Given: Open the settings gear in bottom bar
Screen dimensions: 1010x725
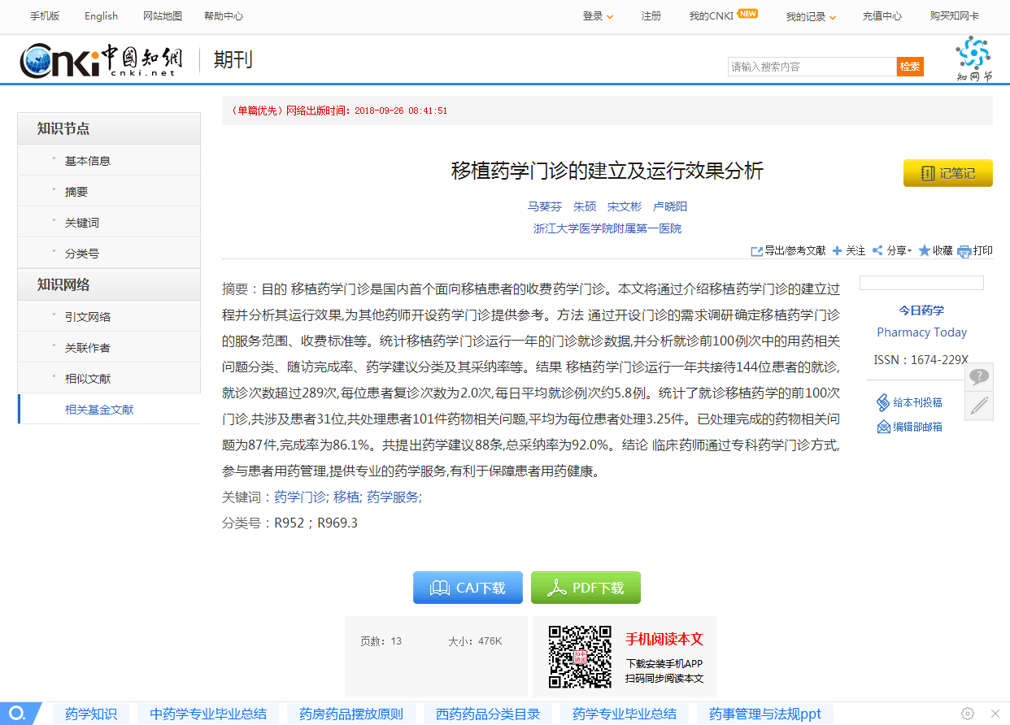Looking at the screenshot, I should click(x=968, y=714).
